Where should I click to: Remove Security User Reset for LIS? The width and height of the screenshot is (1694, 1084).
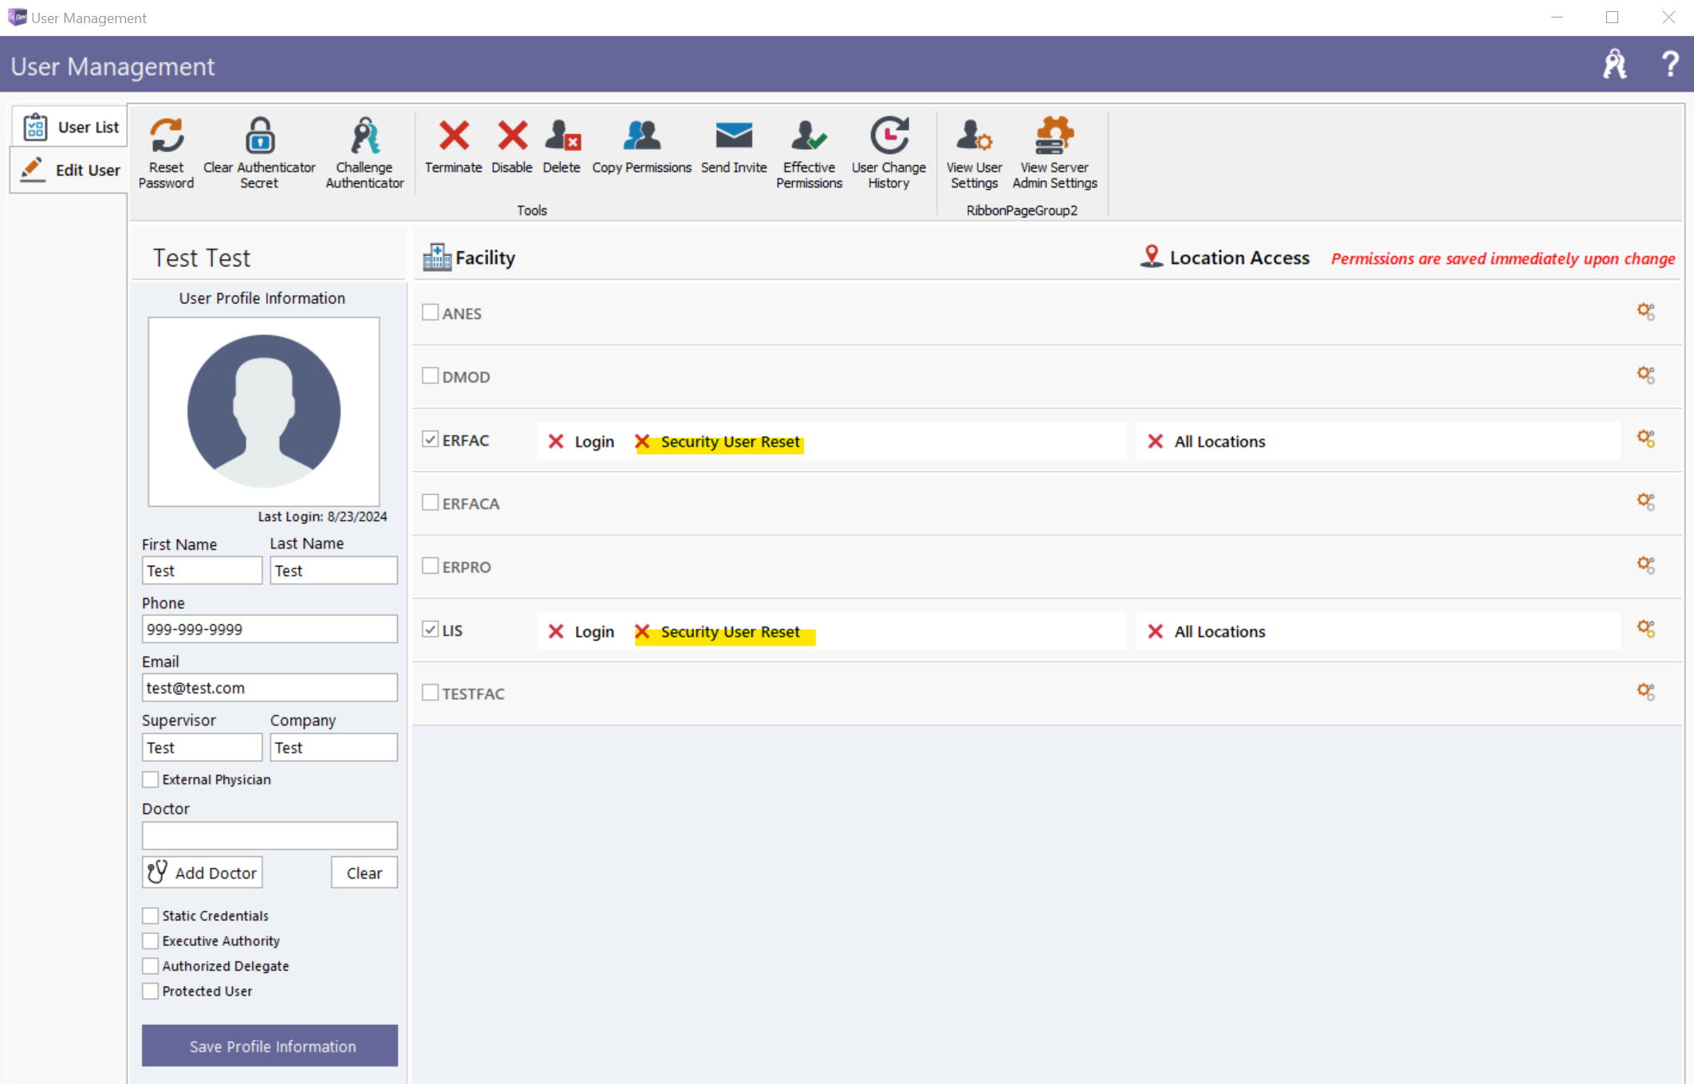(x=642, y=632)
